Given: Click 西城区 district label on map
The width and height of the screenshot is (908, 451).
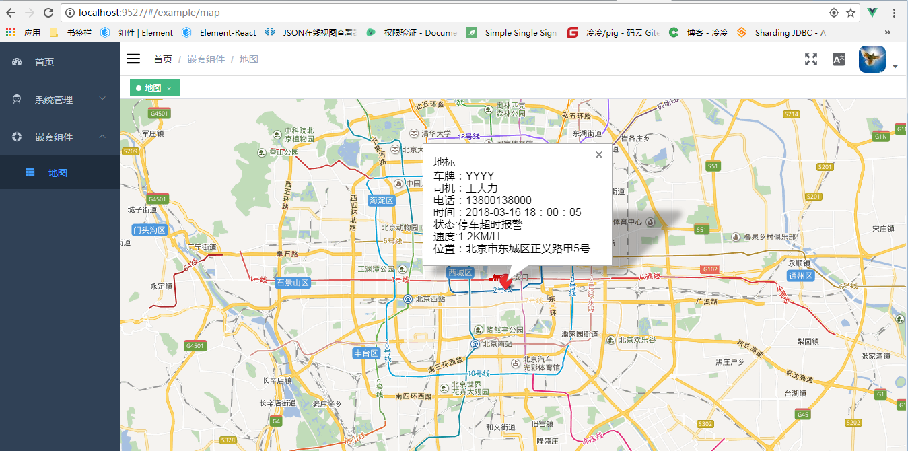Looking at the screenshot, I should coord(460,273).
